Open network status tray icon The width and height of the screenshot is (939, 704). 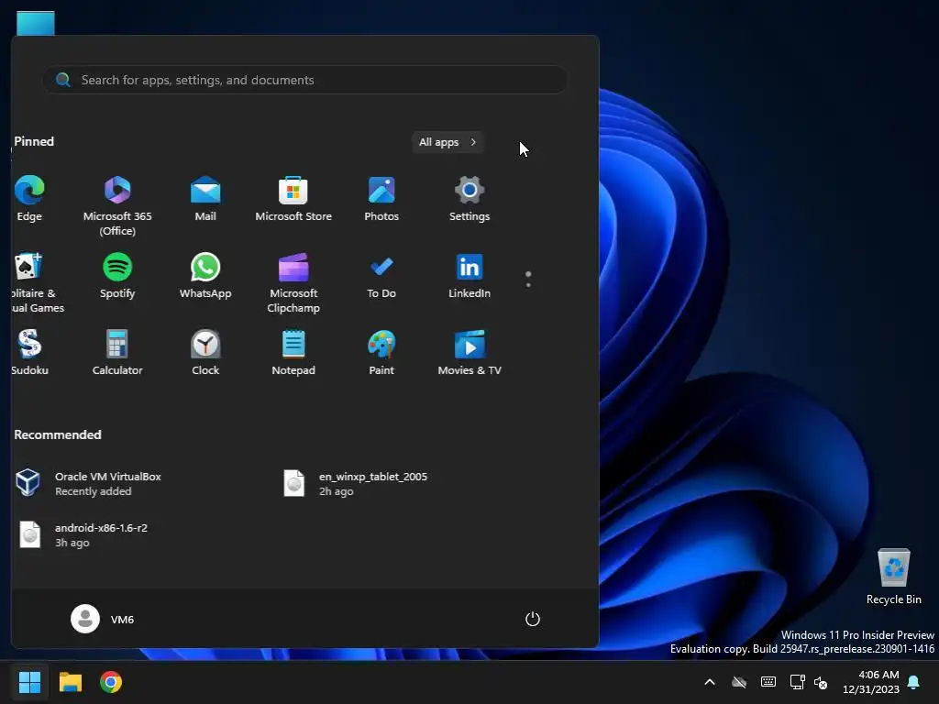[797, 682]
